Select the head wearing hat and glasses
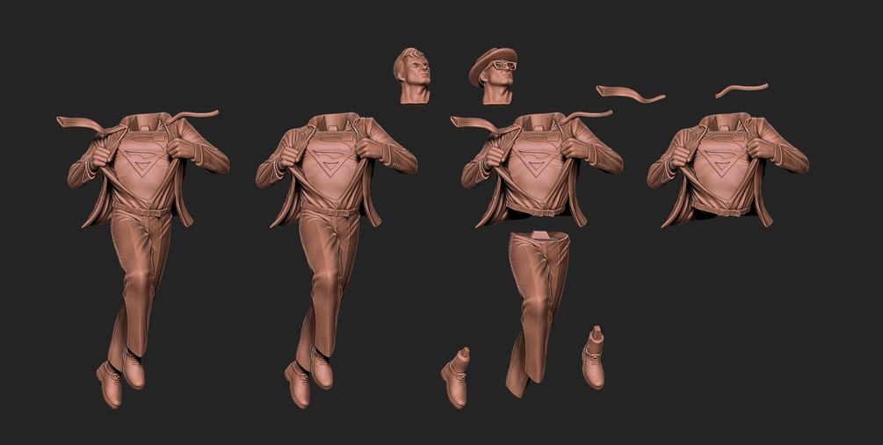Screen dimensions: 883x445 495,76
